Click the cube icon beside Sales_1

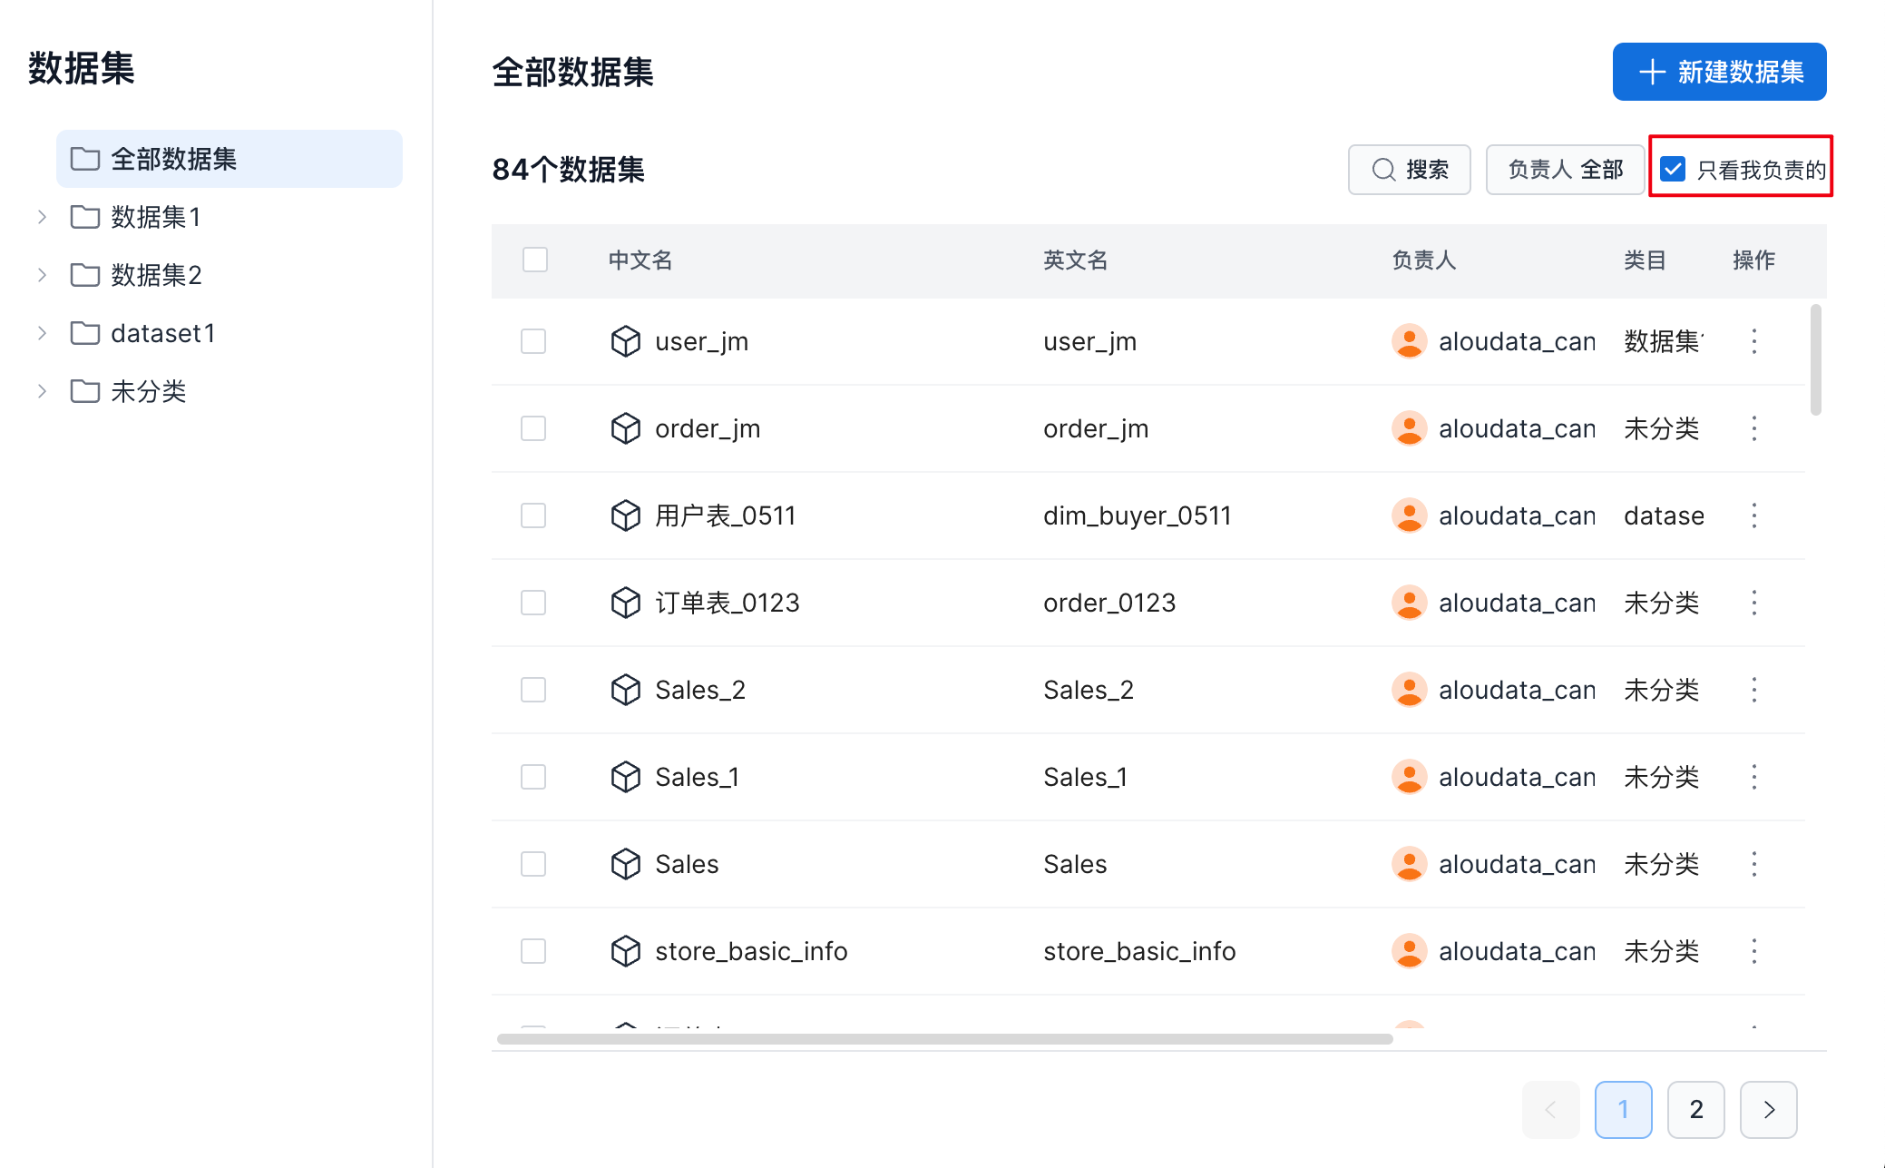[625, 777]
